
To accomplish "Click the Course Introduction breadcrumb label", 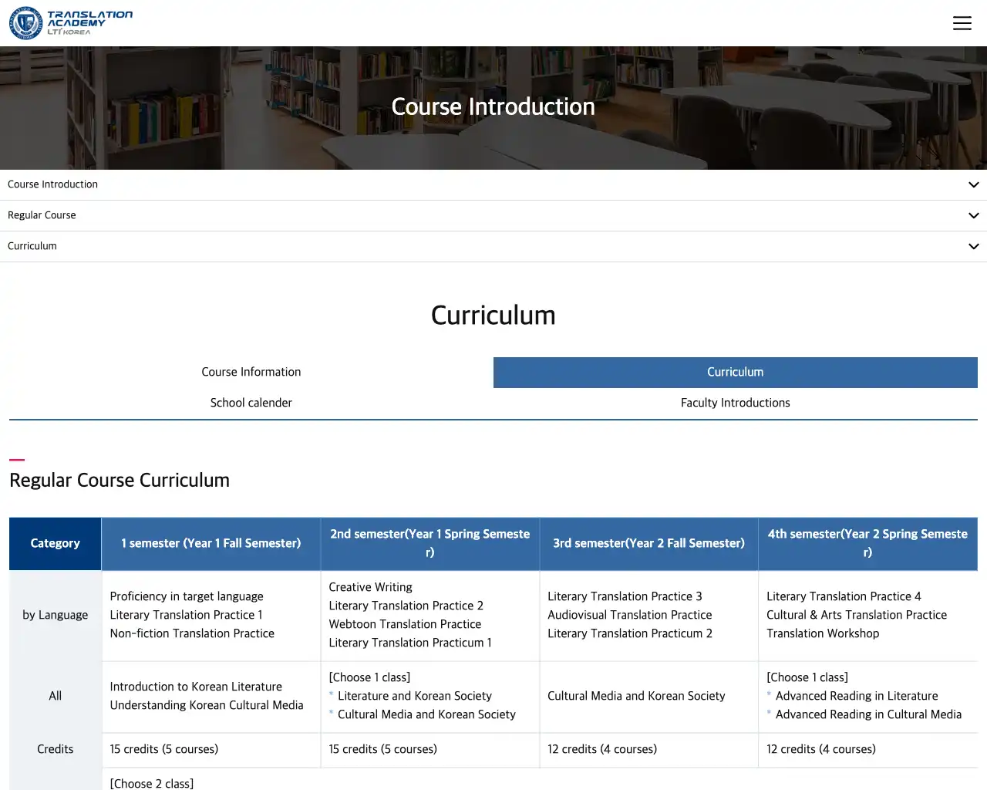I will pyautogui.click(x=52, y=184).
